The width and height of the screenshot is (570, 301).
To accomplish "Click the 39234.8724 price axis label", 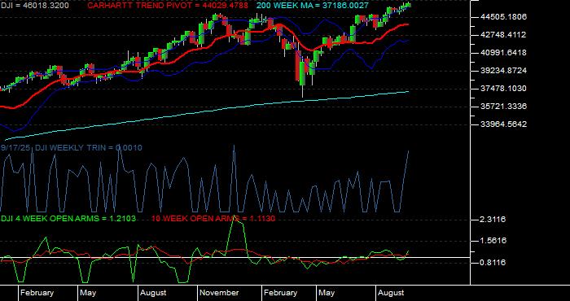I will (503, 71).
